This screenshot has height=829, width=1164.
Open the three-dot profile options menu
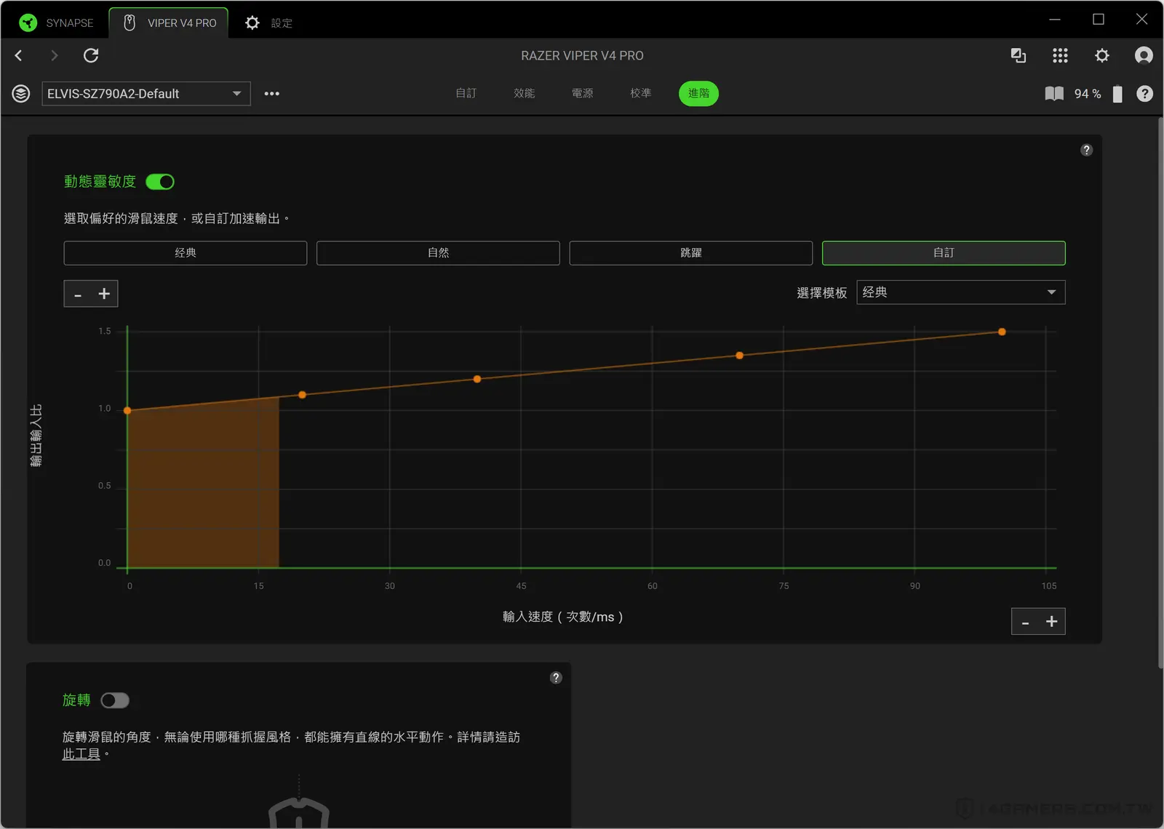[x=272, y=93]
